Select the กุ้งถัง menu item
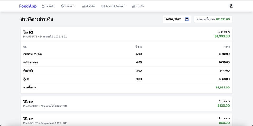Image resolution: width=253 pixels, height=126 pixels. point(26,79)
